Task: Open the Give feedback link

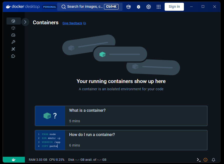Action: point(74,23)
